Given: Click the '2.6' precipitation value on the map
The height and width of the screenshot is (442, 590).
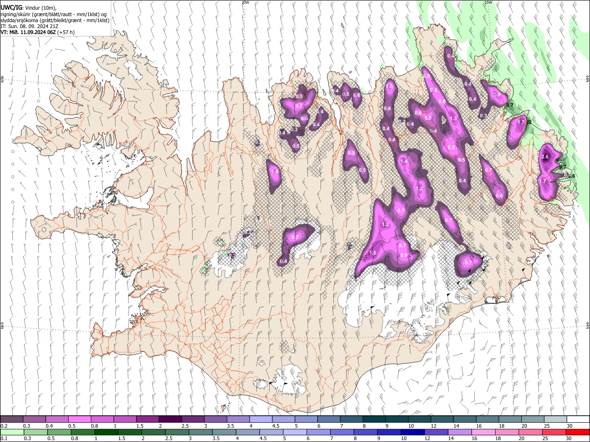Looking at the screenshot, I should (x=545, y=157).
